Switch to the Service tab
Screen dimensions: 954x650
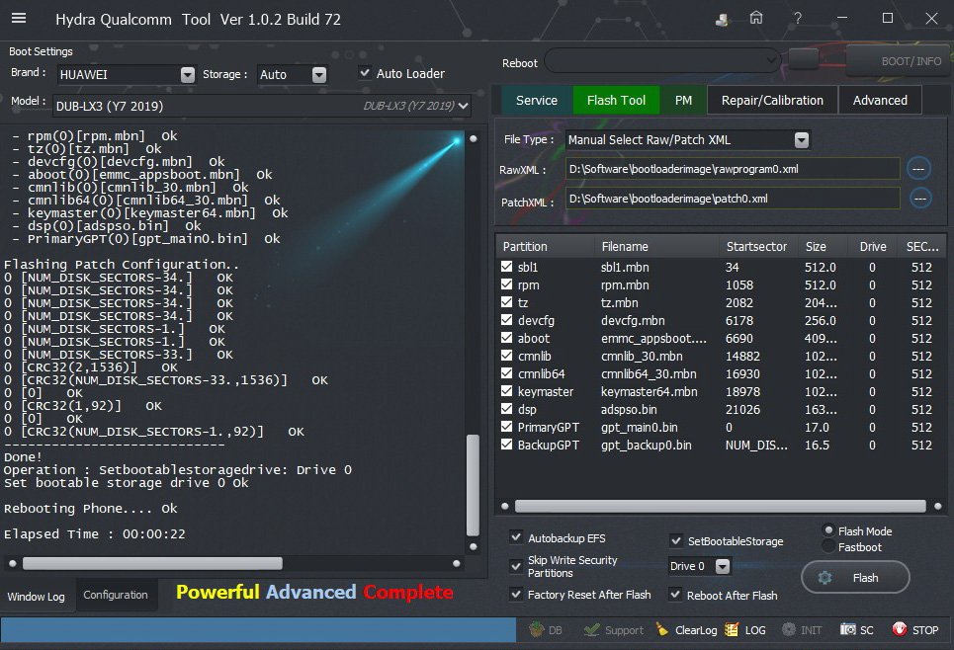537,101
